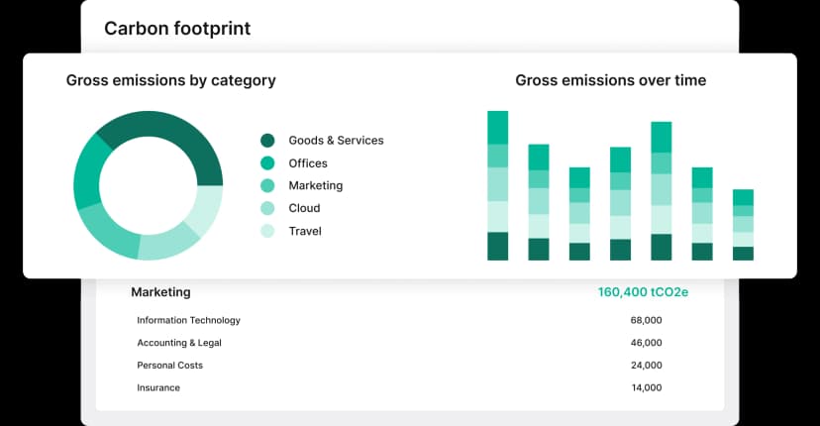Select the first bar in emissions chart
The height and width of the screenshot is (426, 820).
click(497, 185)
